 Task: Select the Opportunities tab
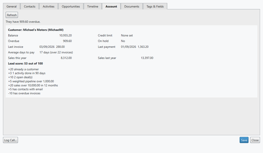point(71,6)
